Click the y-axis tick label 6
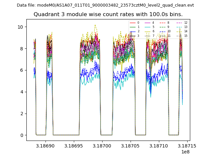Screen dimensions: 211x158 [x=21, y=70]
